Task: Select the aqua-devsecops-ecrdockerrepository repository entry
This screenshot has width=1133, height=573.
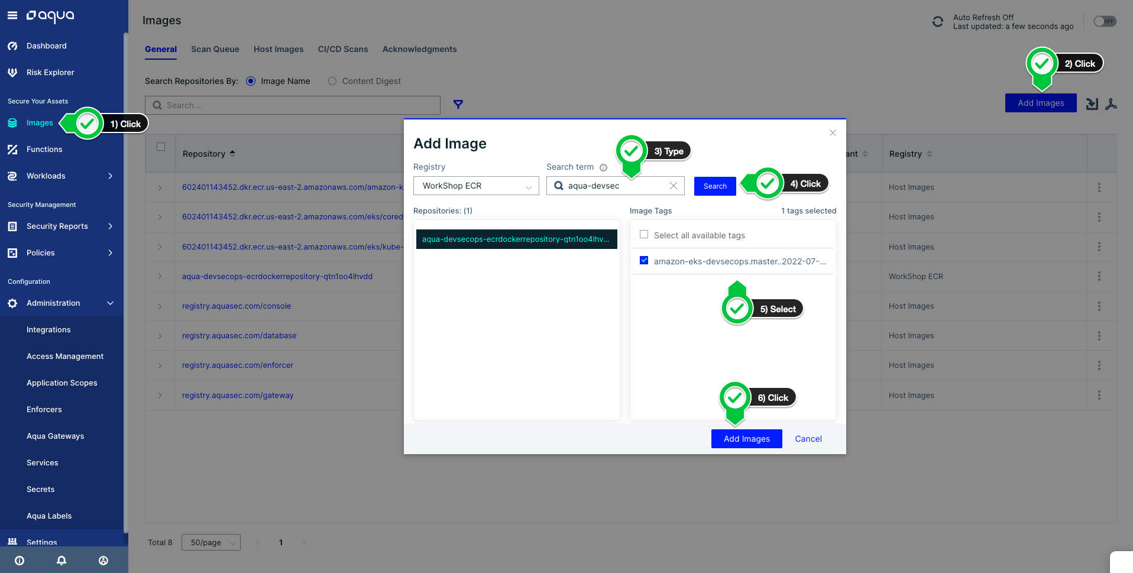Action: coord(516,239)
